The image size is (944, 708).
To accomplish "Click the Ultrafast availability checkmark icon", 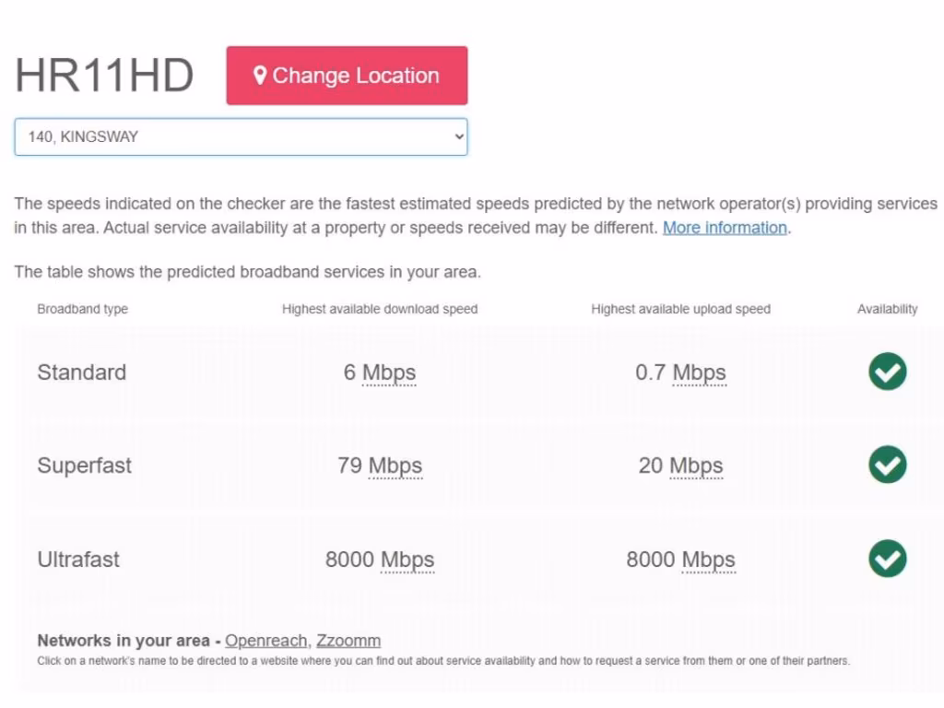I will point(887,559).
